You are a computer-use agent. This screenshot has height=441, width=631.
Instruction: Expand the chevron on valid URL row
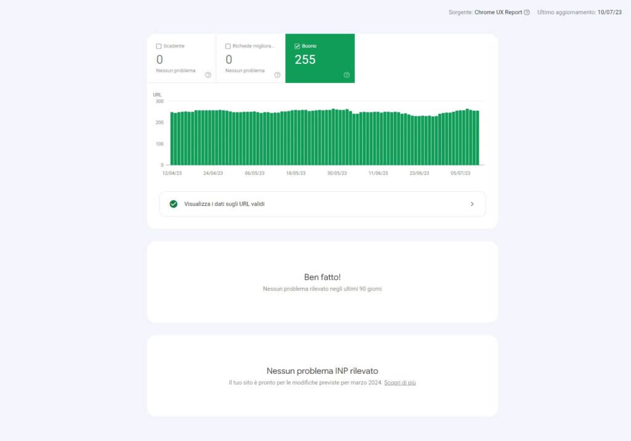coord(472,204)
